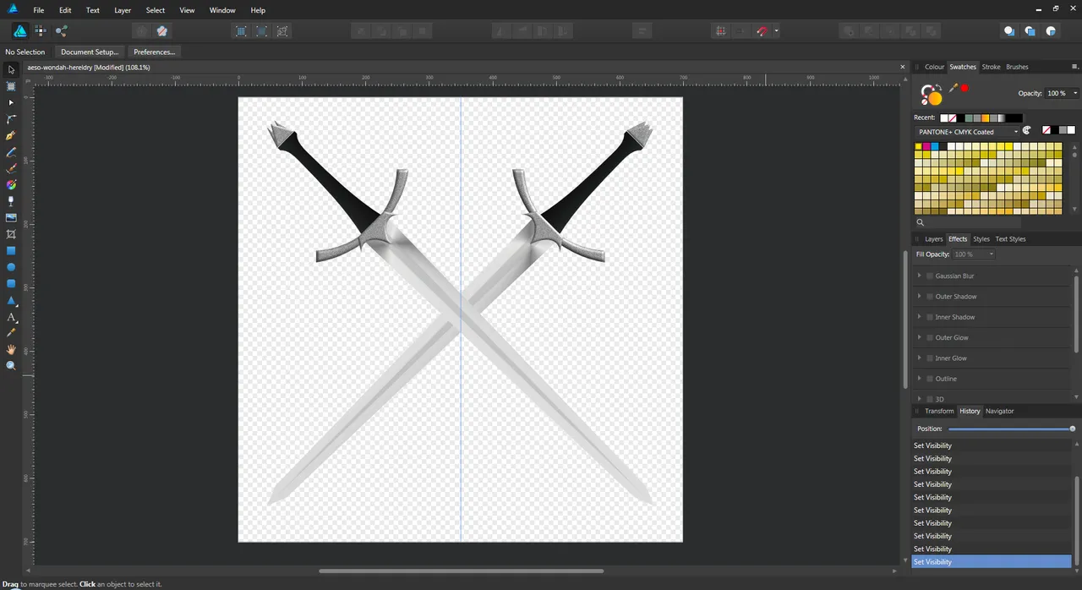Image resolution: width=1082 pixels, height=590 pixels.
Task: Select the Pencil tool
Action: pyautogui.click(x=11, y=152)
